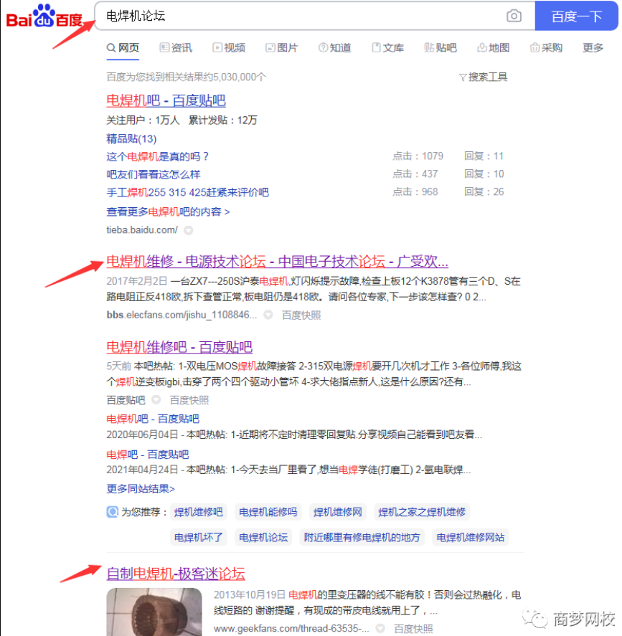The width and height of the screenshot is (622, 636).
Task: Open camera image search icon
Action: [x=514, y=16]
